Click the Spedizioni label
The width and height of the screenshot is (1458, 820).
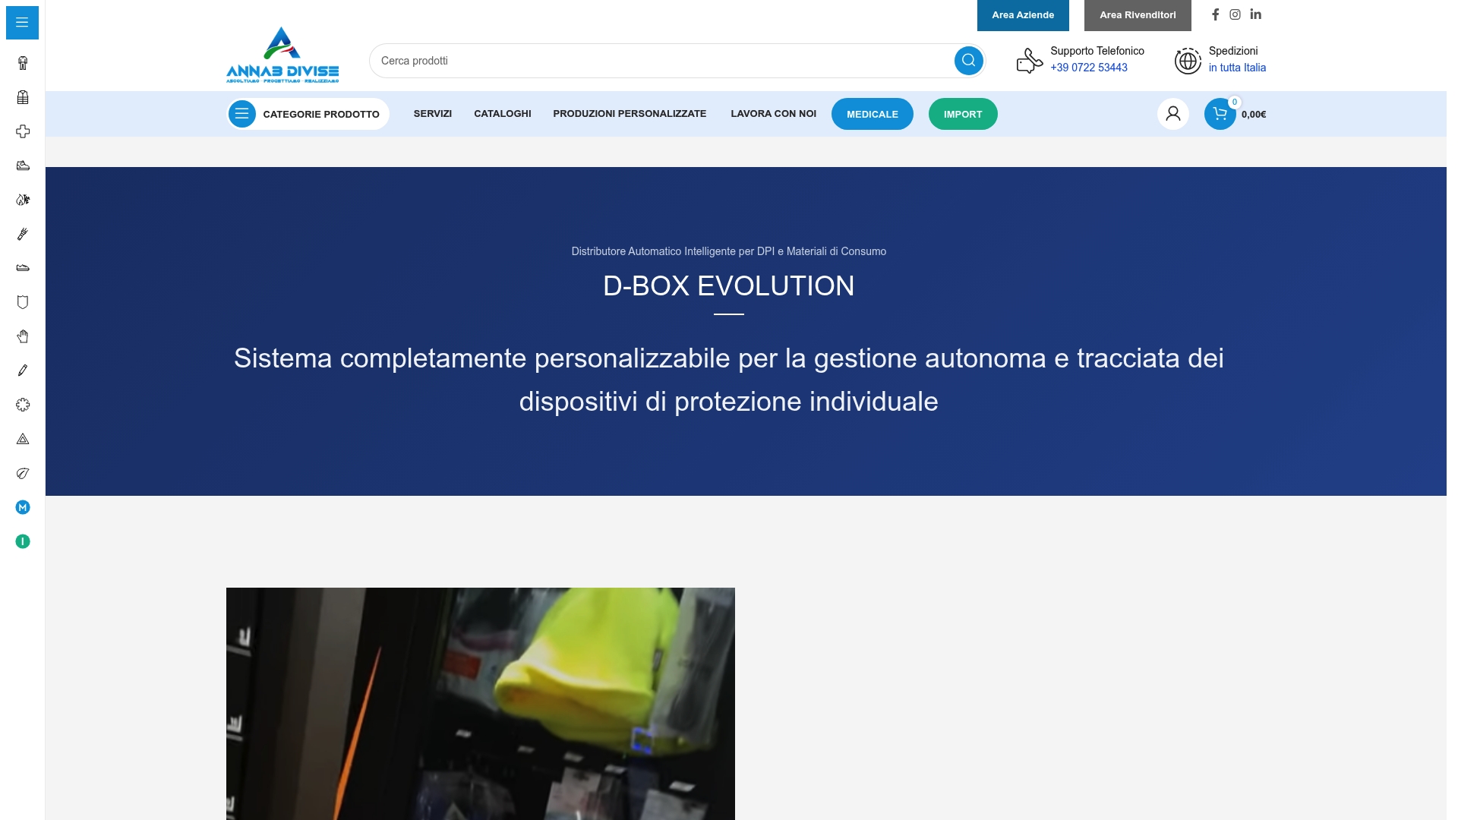coord(1233,51)
